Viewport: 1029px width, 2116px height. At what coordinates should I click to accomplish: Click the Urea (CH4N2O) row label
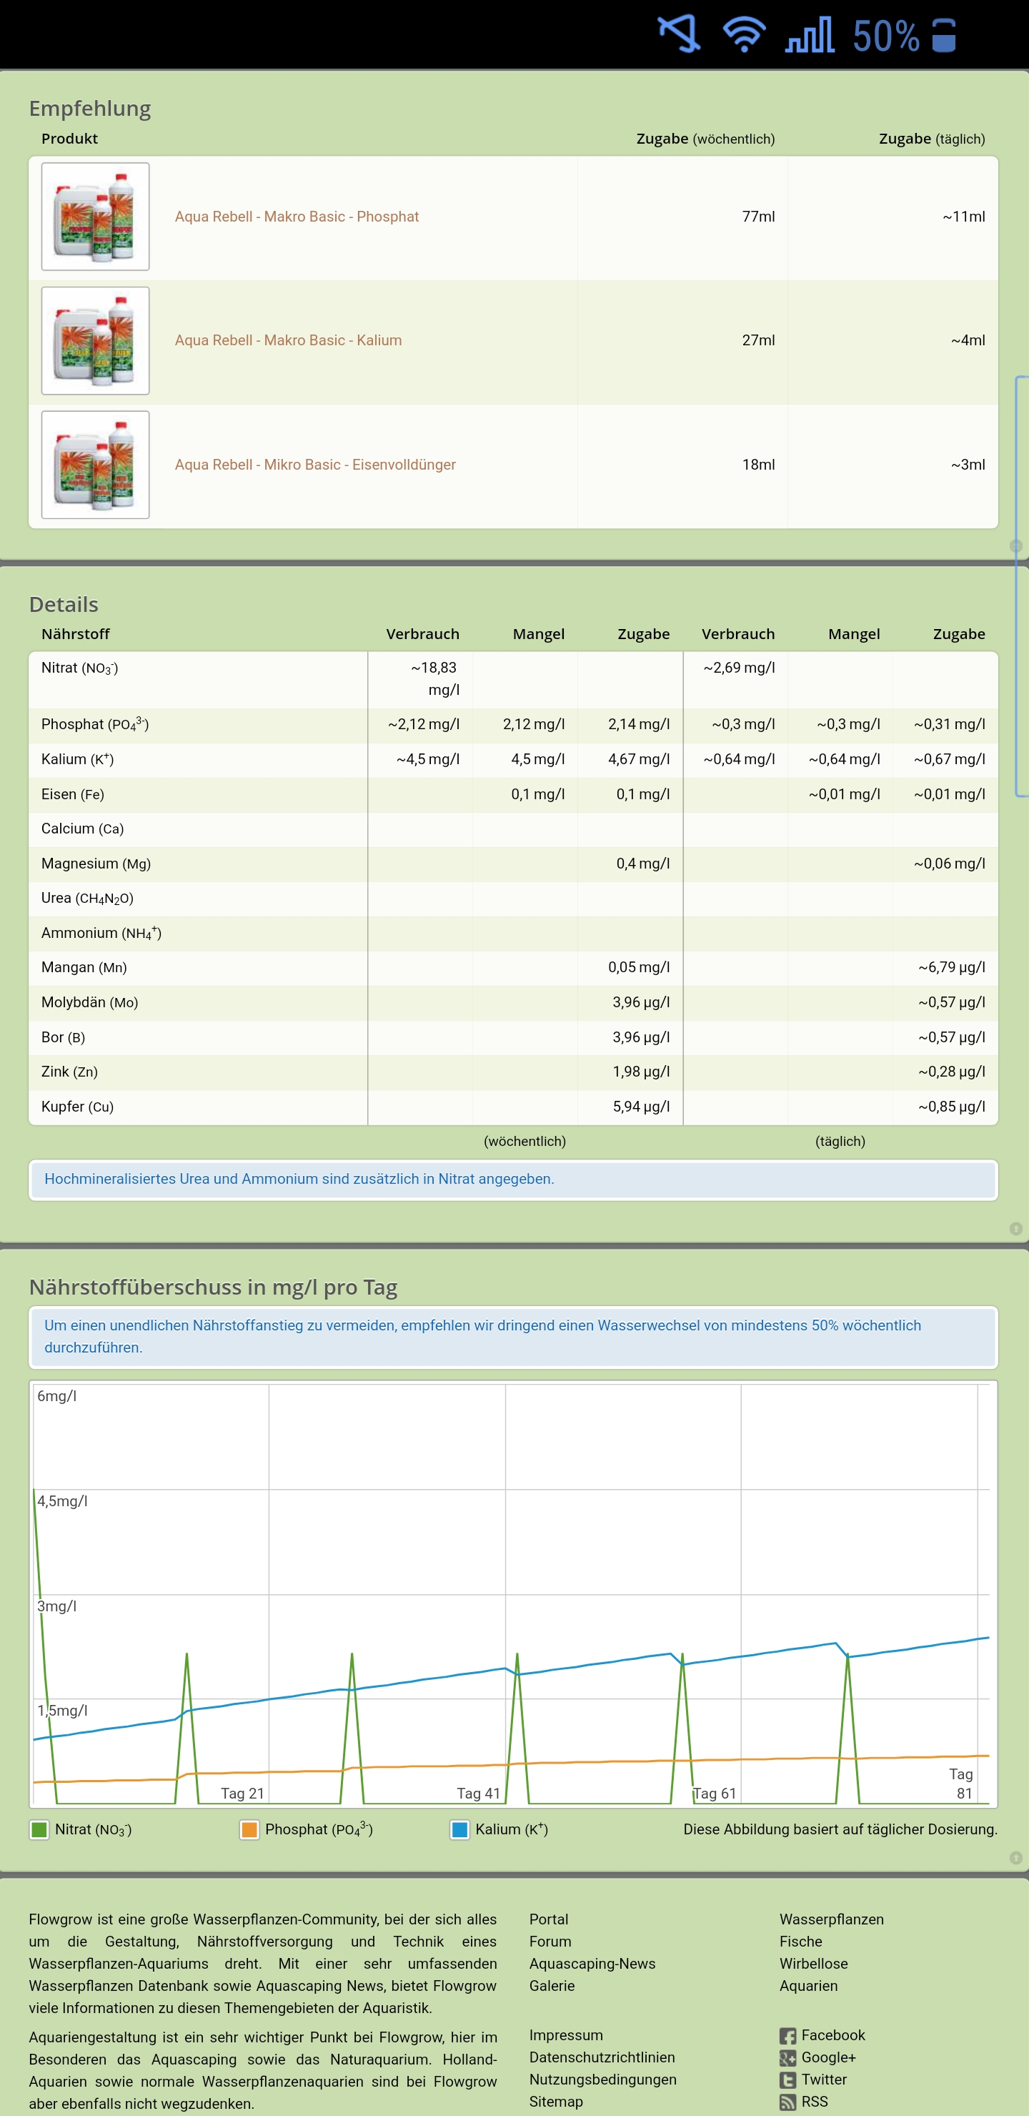(x=87, y=899)
